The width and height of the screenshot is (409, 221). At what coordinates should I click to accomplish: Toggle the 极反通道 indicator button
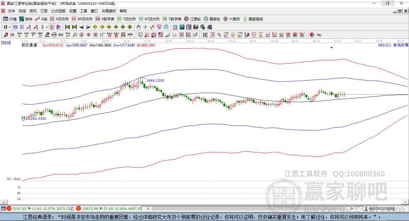pos(52,27)
